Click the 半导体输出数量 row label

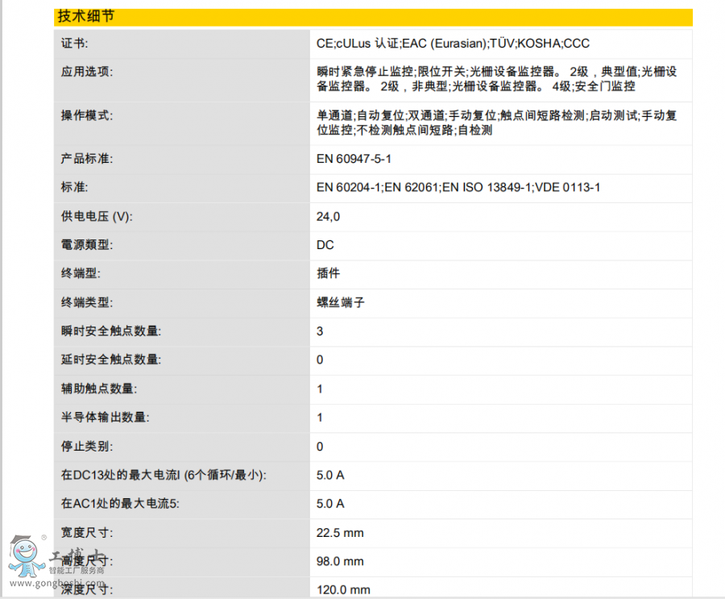pos(105,418)
